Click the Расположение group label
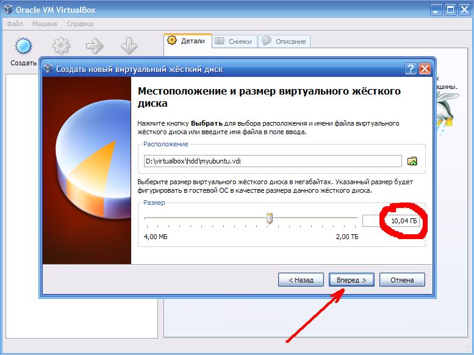The height and width of the screenshot is (355, 474). (x=166, y=144)
